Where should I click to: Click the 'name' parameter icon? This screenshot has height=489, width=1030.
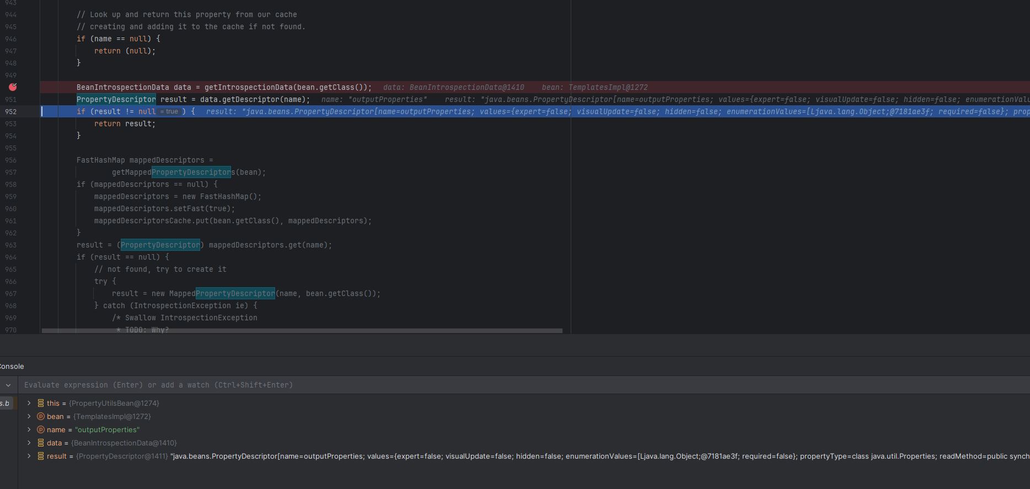click(x=41, y=430)
